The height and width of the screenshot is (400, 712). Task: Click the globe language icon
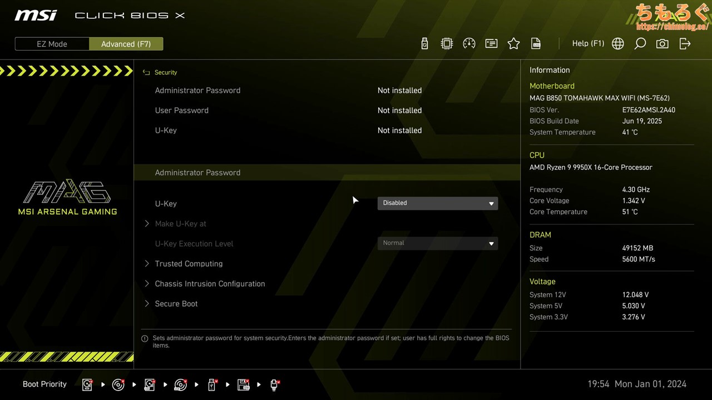pyautogui.click(x=617, y=44)
